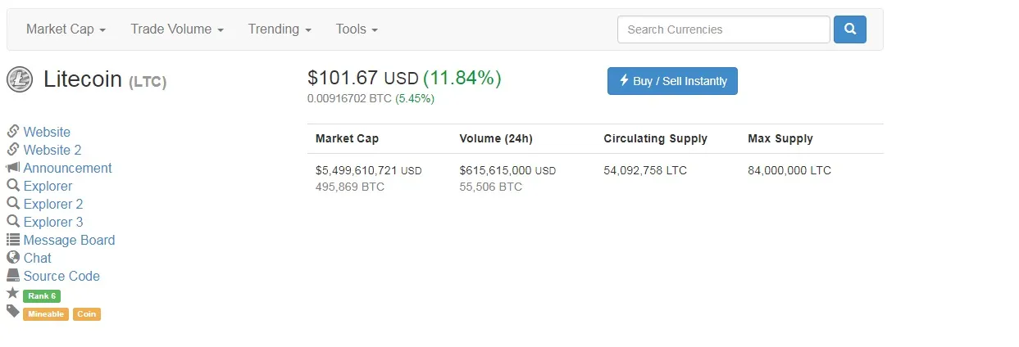Click the globe icon next to Chat
Screen dimensions: 1019x347
click(x=13, y=258)
